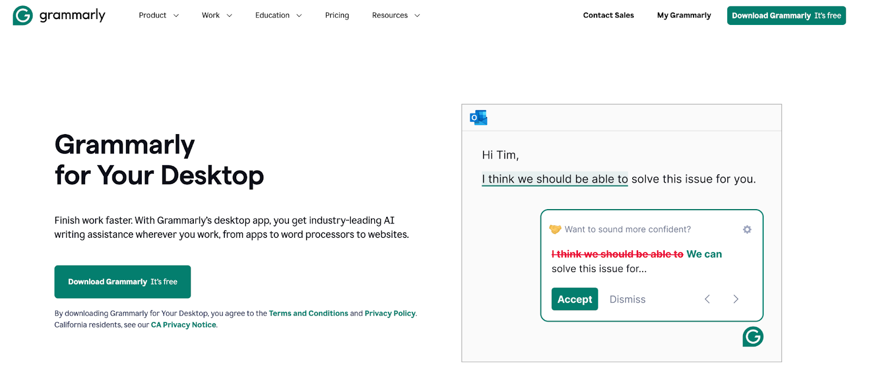
Task: Expand the Product menu chevron
Action: tap(176, 16)
